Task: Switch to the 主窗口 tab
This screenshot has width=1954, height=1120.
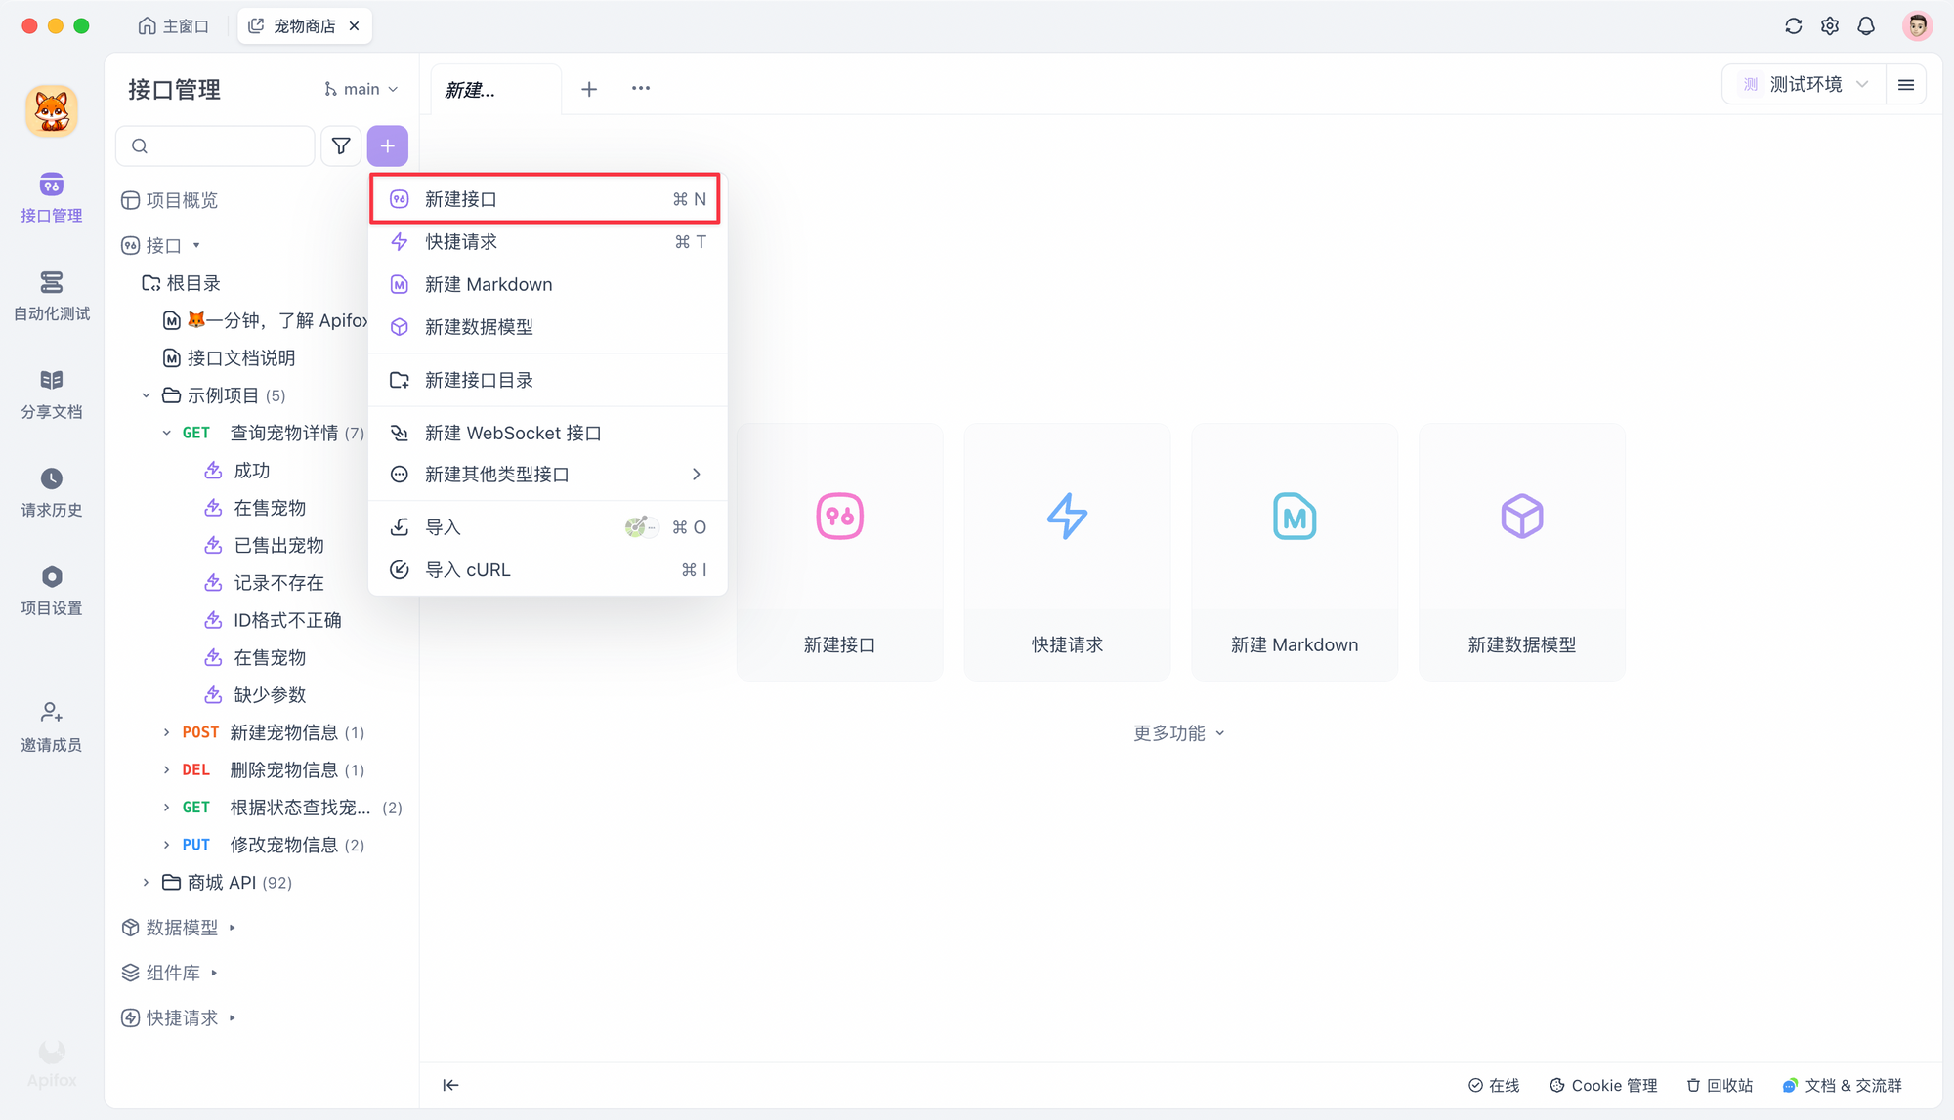Action: click(x=174, y=26)
